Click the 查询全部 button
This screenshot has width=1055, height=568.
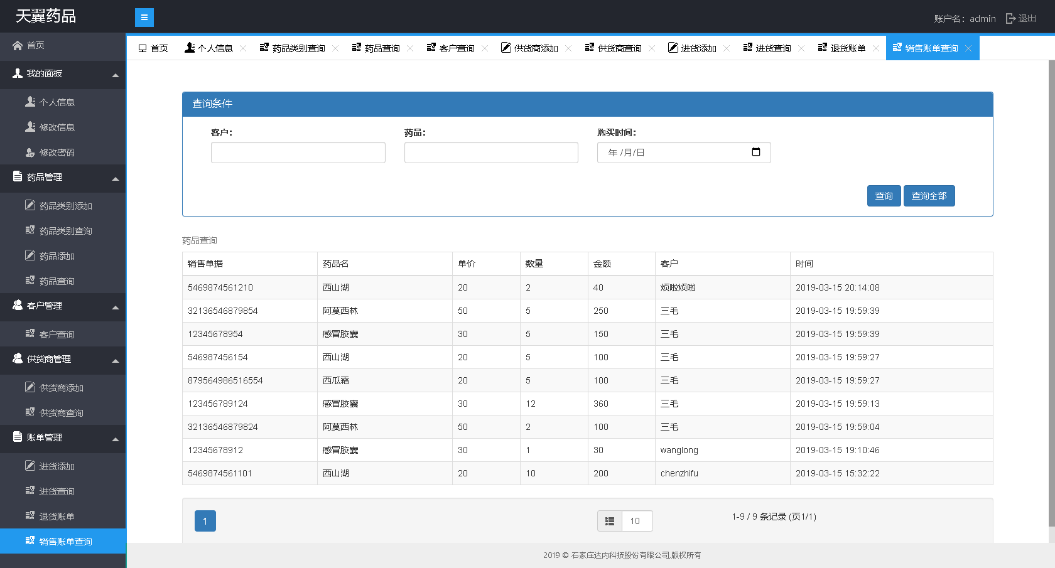pos(929,196)
